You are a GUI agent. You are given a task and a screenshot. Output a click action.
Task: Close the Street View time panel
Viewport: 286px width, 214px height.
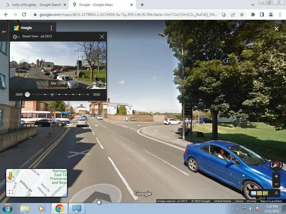pos(102,37)
